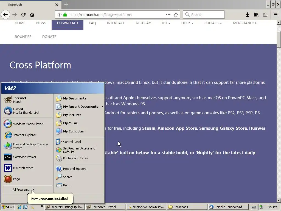The height and width of the screenshot is (211, 281).
Task: Open Windows Media Player from Start menu
Action: click(28, 124)
